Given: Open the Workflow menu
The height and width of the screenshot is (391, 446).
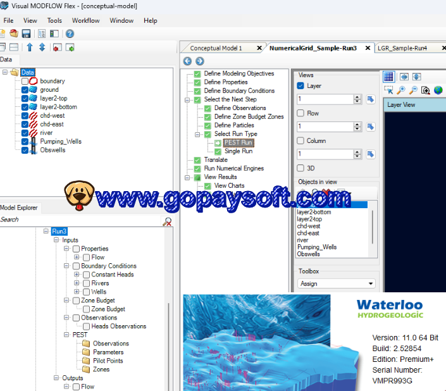Looking at the screenshot, I should pos(85,20).
